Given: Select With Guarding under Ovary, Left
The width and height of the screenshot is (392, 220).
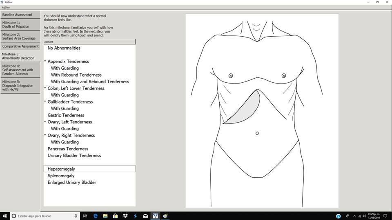Looking at the screenshot, I should coord(65,129).
